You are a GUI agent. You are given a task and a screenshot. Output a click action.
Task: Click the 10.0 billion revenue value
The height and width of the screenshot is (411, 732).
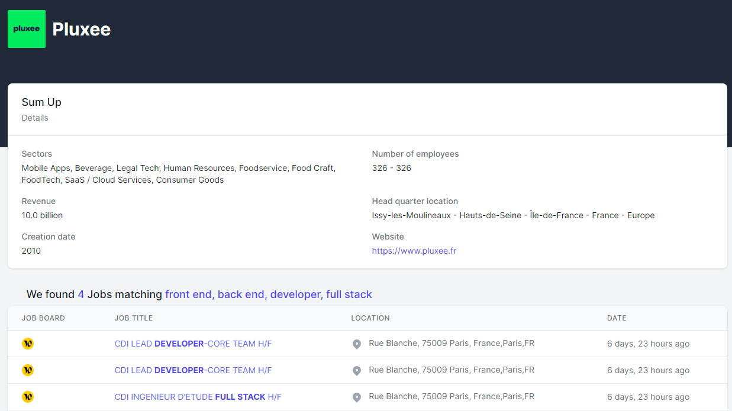42,215
